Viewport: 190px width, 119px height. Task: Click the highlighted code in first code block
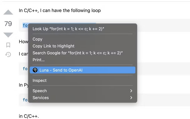click(x=25, y=25)
